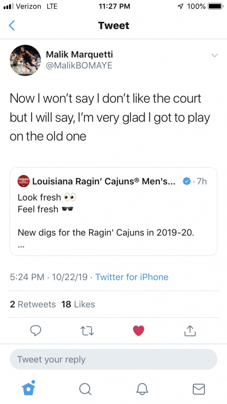Viewport: 227px width, 404px height.
Task: Share the tweet using the upload icon
Action: point(190,330)
